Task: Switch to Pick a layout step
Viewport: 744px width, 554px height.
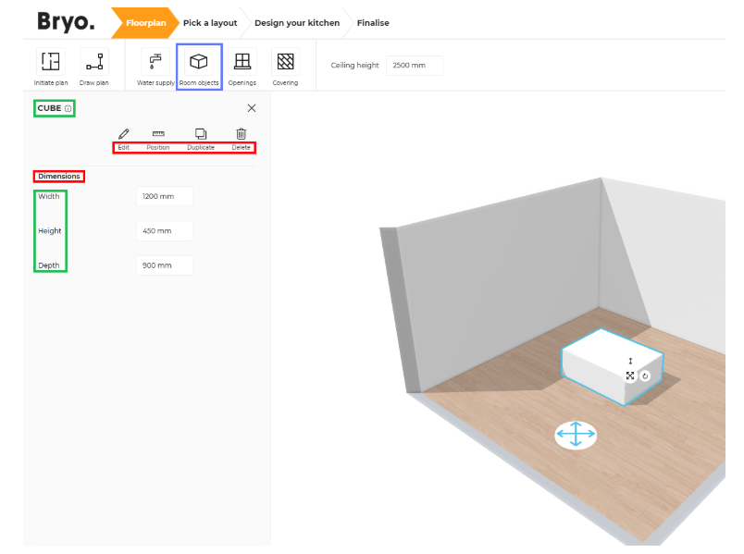Action: coord(210,23)
